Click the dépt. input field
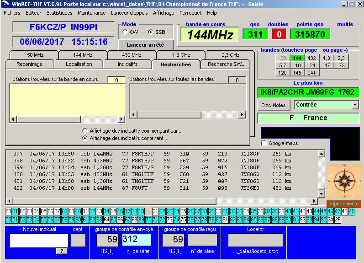Image resolution: width=364 pixels, height=263 pixels. pyautogui.click(x=78, y=240)
